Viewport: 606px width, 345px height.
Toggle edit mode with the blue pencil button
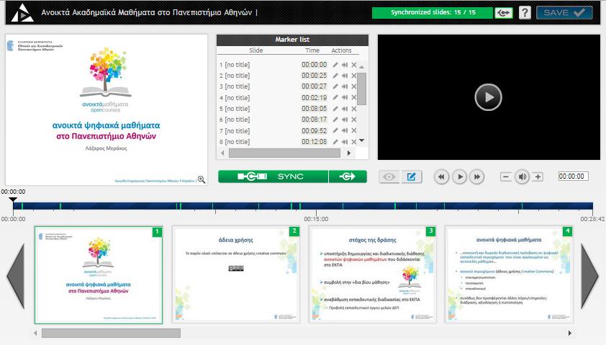click(411, 176)
